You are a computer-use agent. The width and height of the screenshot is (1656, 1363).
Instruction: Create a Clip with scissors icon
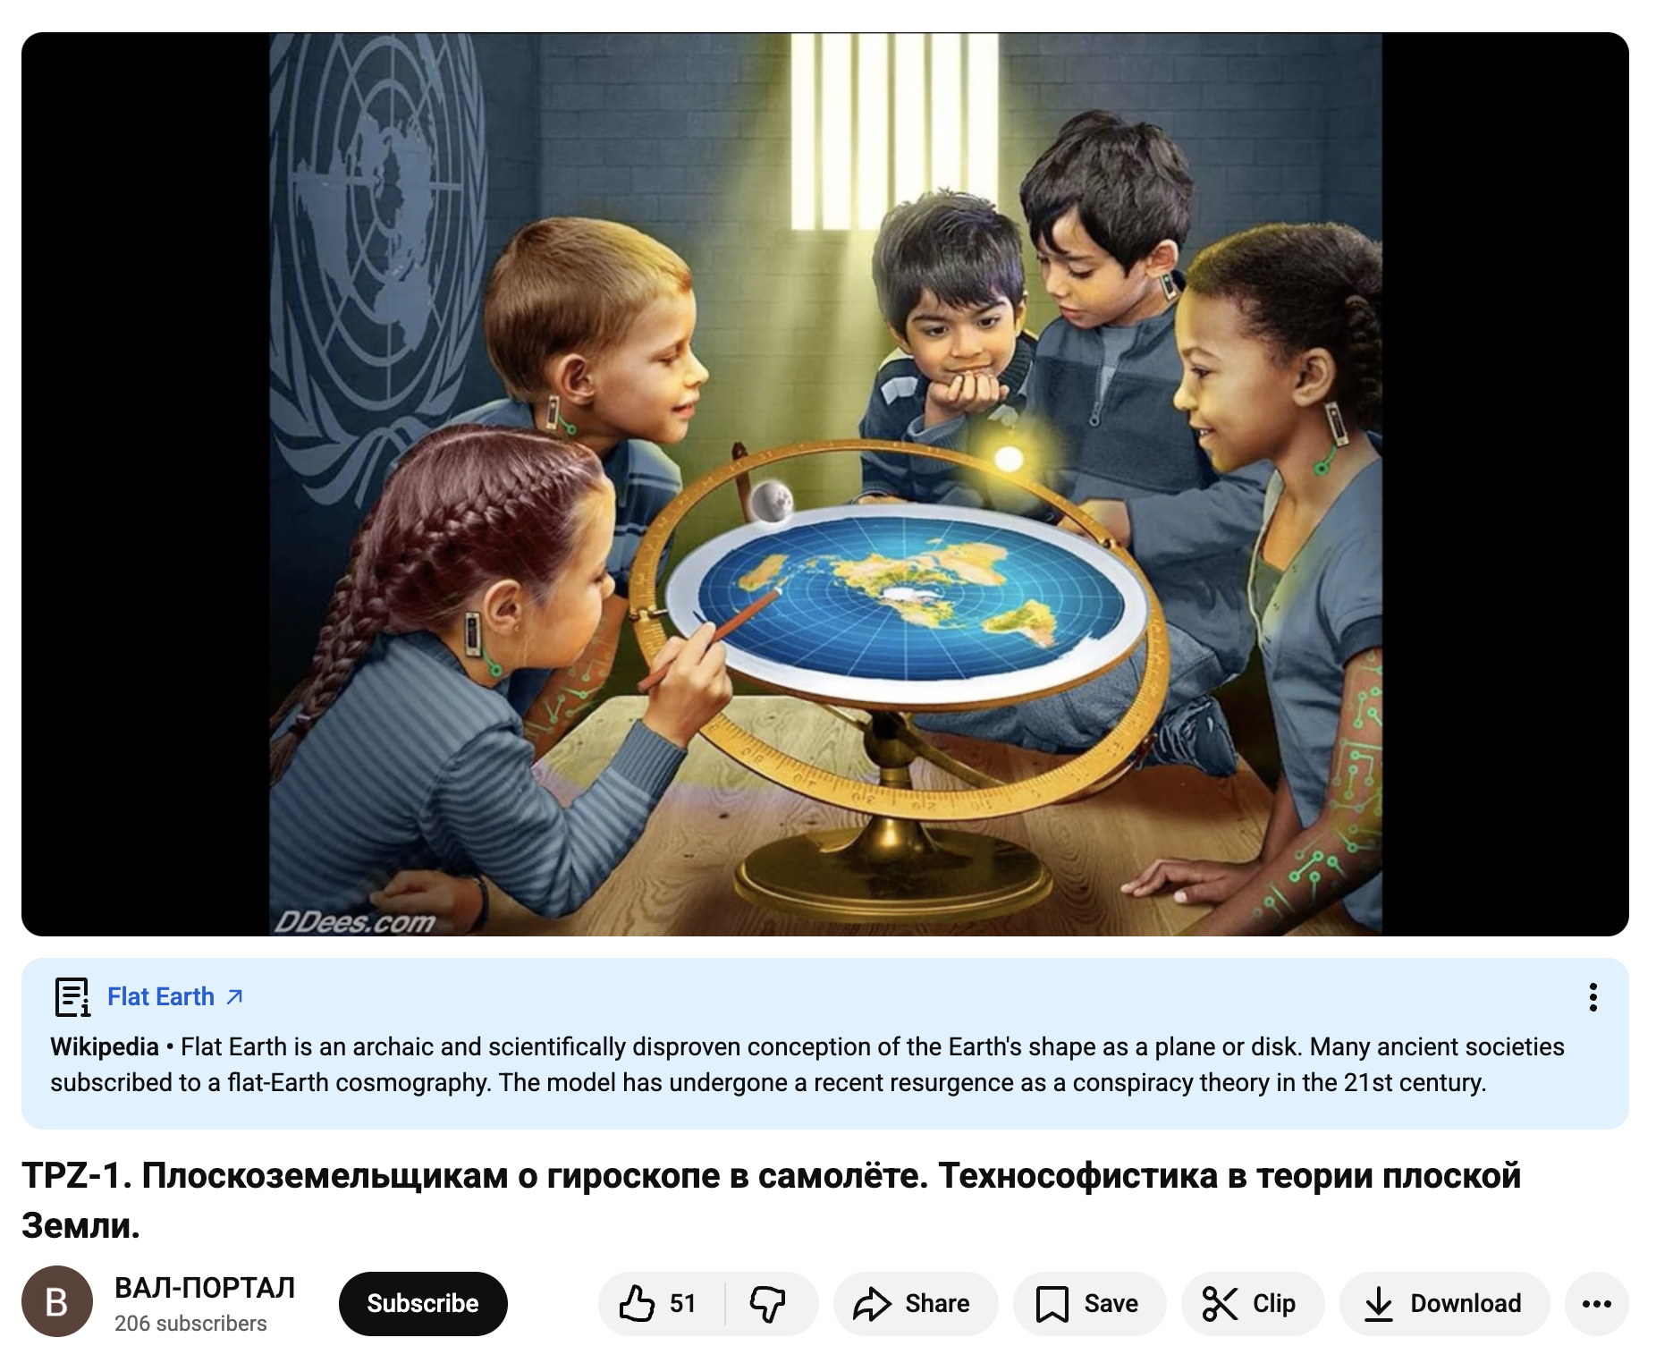[x=1252, y=1303]
